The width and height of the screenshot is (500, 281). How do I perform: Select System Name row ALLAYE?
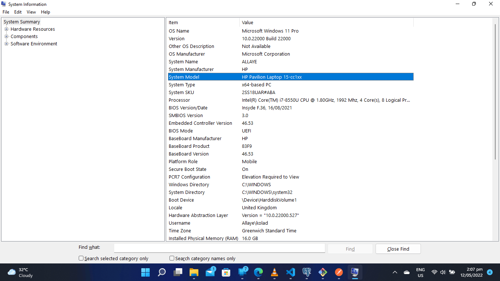(x=291, y=62)
